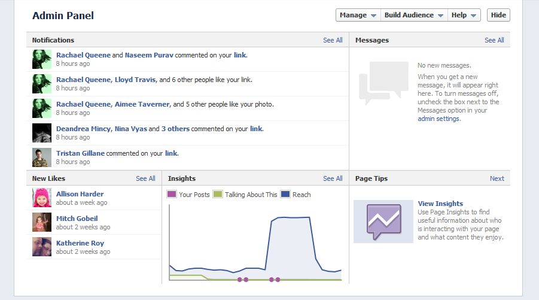Click the Hide button
This screenshot has height=300, width=539.
pyautogui.click(x=498, y=15)
